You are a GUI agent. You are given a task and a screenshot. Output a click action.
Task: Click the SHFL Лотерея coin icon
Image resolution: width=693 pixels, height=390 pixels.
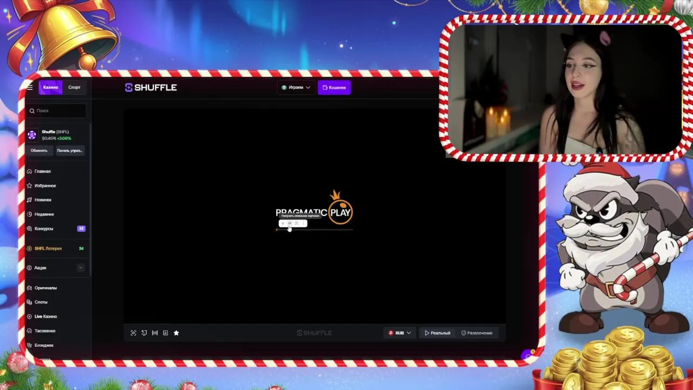pyautogui.click(x=30, y=249)
